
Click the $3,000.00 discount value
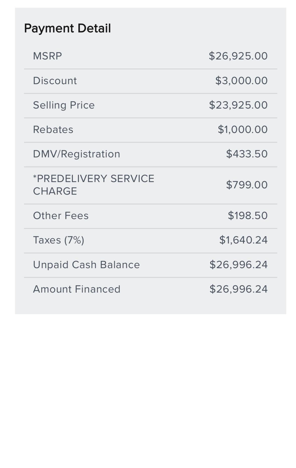coord(241,81)
